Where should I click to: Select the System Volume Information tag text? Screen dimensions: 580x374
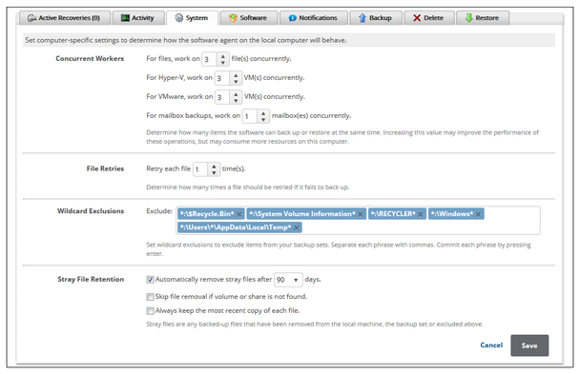point(302,214)
